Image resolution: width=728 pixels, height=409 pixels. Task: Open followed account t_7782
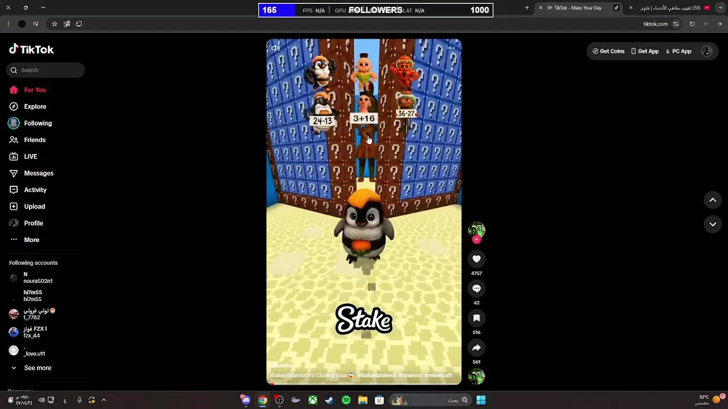pos(32,314)
